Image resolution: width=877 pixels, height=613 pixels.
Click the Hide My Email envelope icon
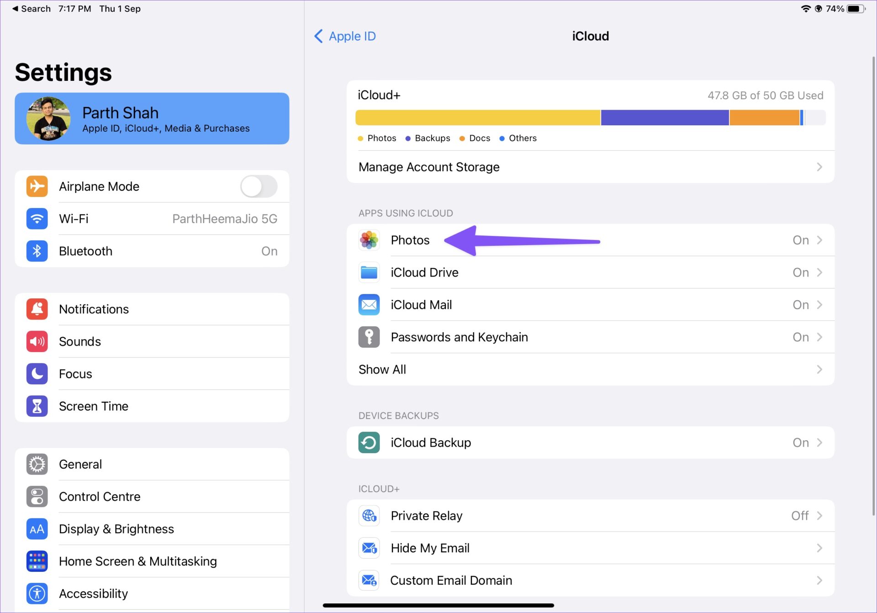(x=369, y=548)
